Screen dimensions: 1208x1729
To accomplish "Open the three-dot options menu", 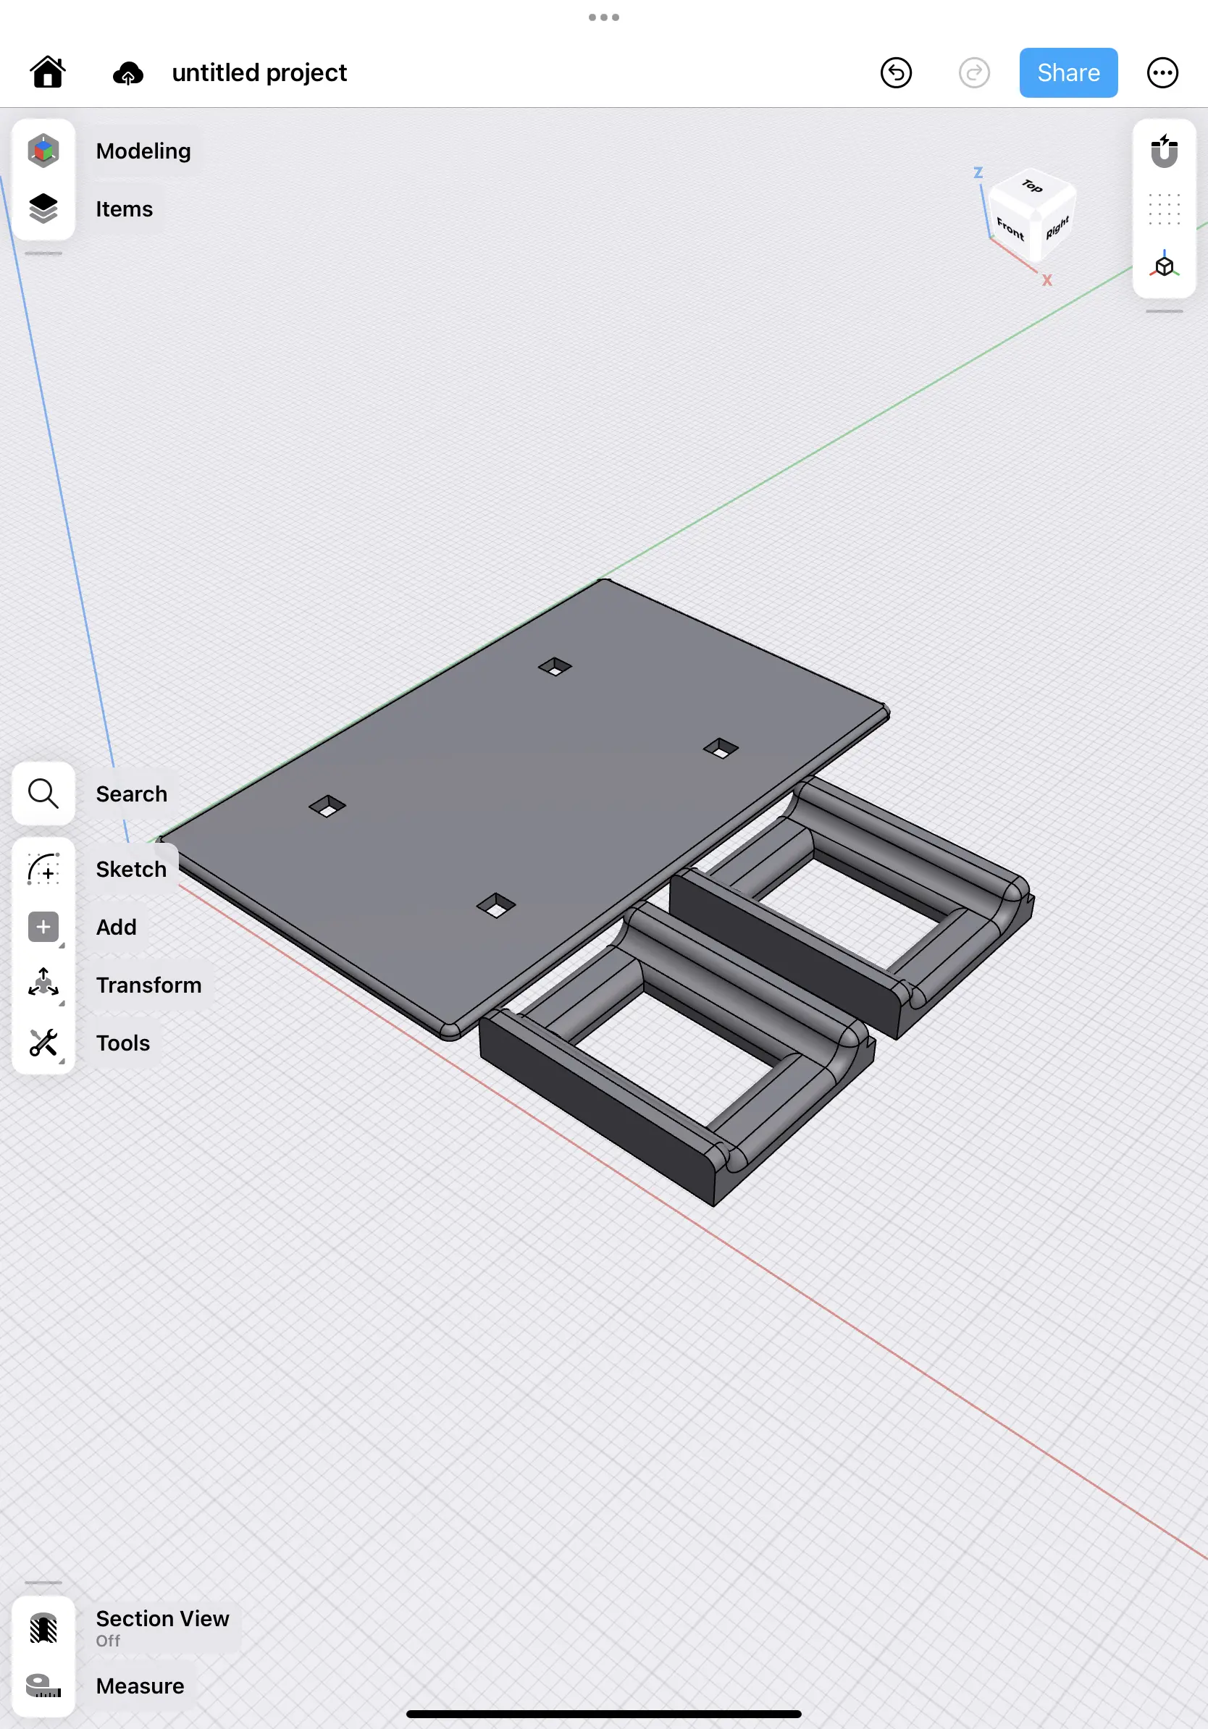I will 1162,72.
